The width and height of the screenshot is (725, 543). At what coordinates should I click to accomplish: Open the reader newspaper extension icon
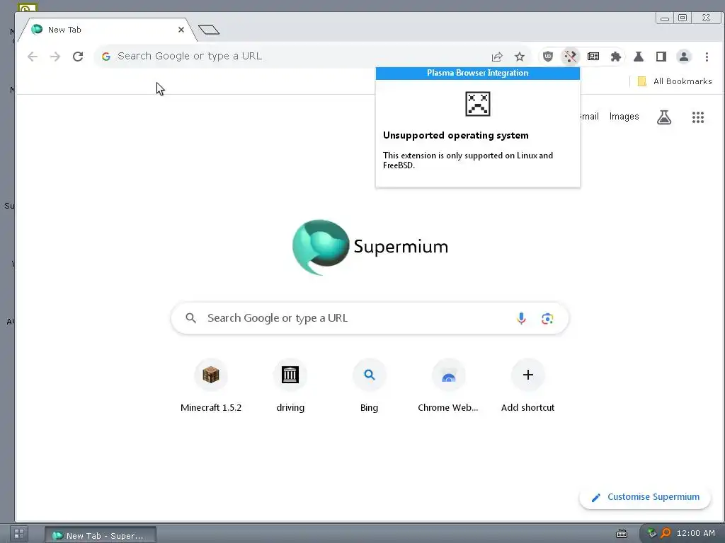click(x=593, y=57)
